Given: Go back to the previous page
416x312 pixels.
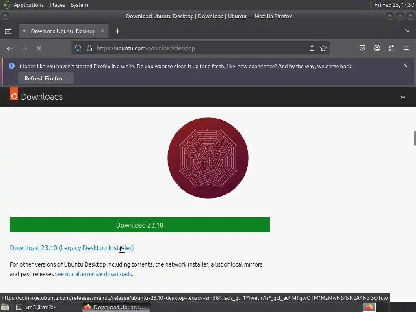Looking at the screenshot, I should coord(10,48).
